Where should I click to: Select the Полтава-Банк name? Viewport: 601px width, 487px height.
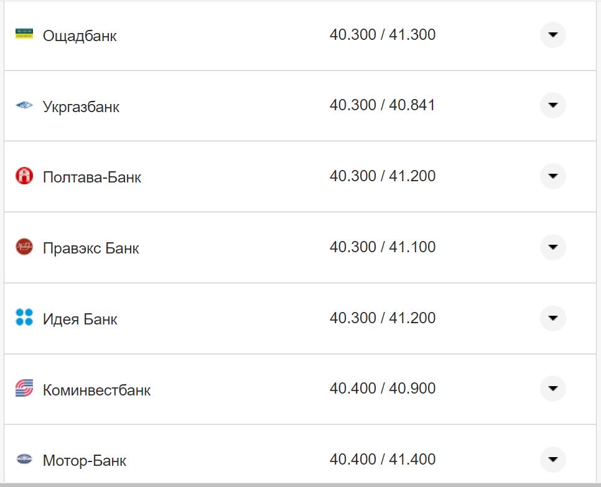coord(92,177)
